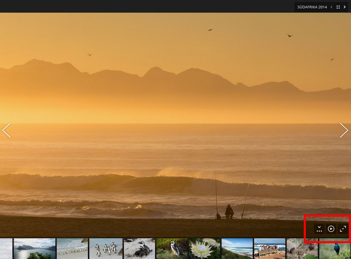Go to next photo with right arrow

pyautogui.click(x=344, y=130)
